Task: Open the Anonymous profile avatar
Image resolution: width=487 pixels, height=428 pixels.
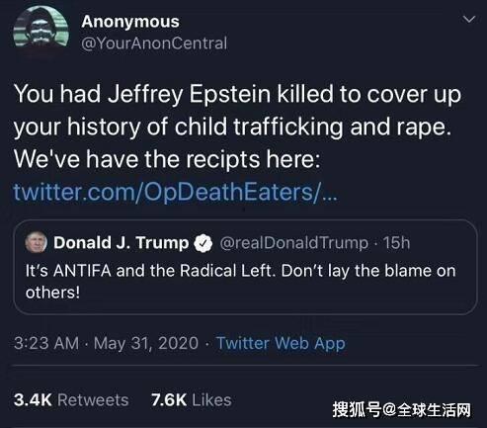Action: pos(41,32)
